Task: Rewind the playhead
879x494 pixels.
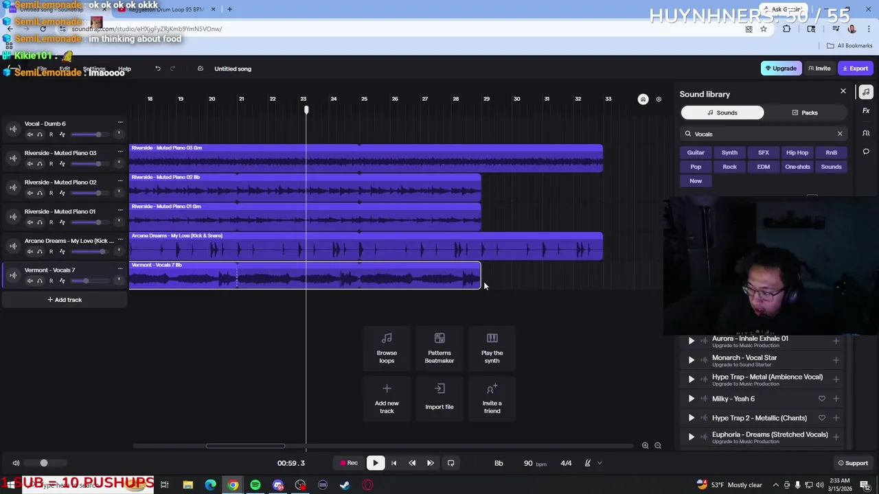Action: pyautogui.click(x=412, y=463)
